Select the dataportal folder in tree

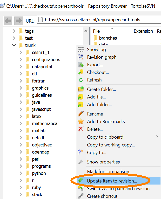[x=42, y=67]
